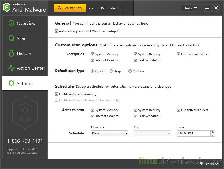Choose the Custom default scan type
This screenshot has height=169, width=224.
click(x=130, y=71)
